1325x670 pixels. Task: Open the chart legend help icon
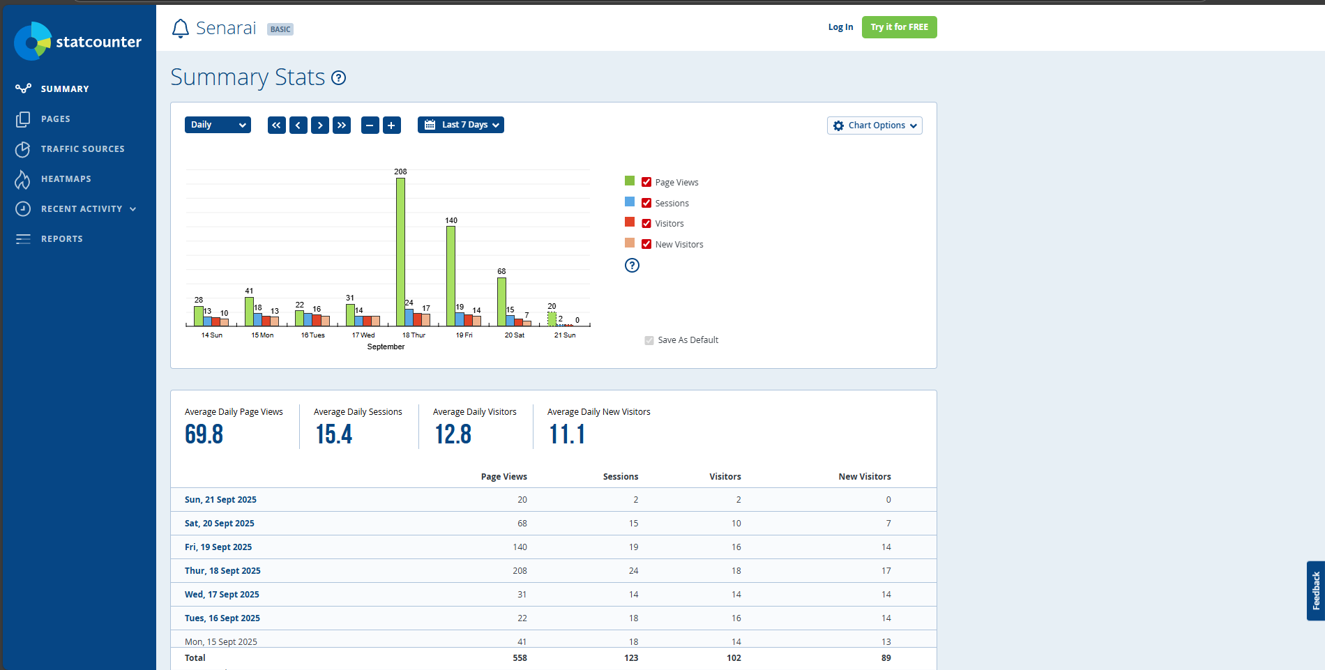tap(632, 265)
